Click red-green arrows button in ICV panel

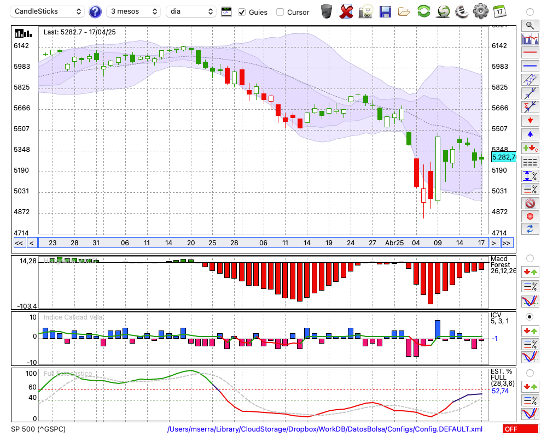pyautogui.click(x=530, y=330)
